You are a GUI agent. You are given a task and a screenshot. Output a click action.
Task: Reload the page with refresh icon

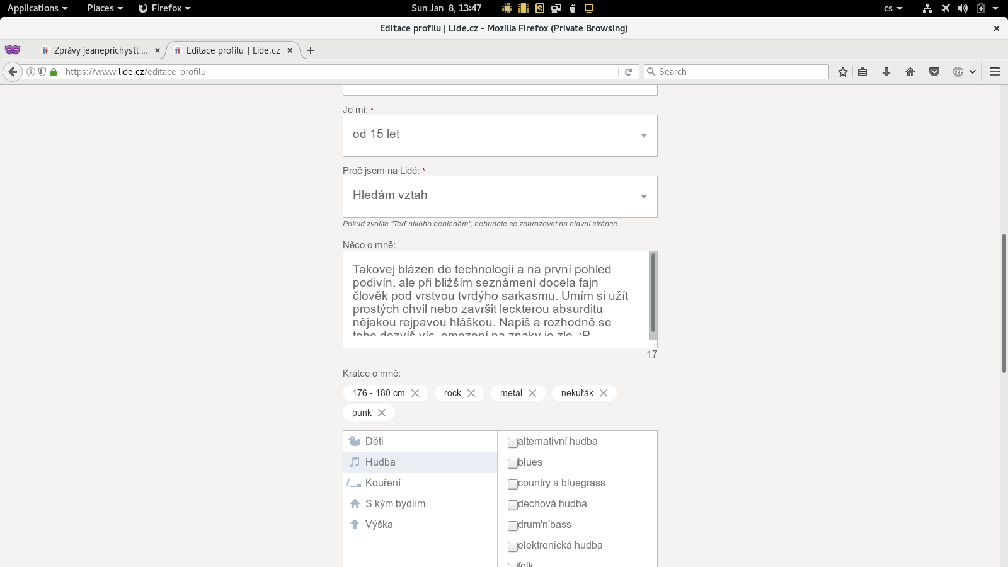pos(628,72)
